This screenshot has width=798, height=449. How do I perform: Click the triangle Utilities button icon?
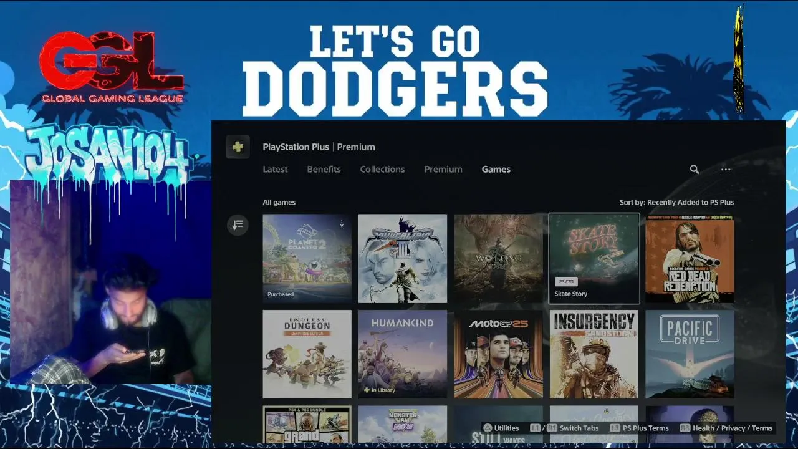pos(486,428)
